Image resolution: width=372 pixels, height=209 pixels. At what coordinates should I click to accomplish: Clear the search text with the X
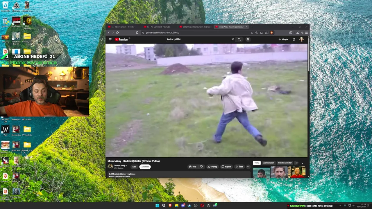coord(233,39)
